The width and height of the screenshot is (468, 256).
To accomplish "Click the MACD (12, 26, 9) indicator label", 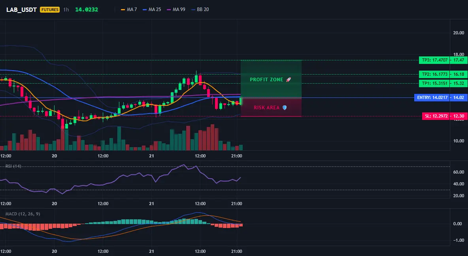I will coord(23,214).
